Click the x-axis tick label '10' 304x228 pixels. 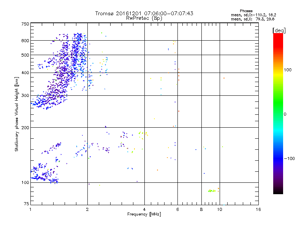pyautogui.click(x=220, y=209)
